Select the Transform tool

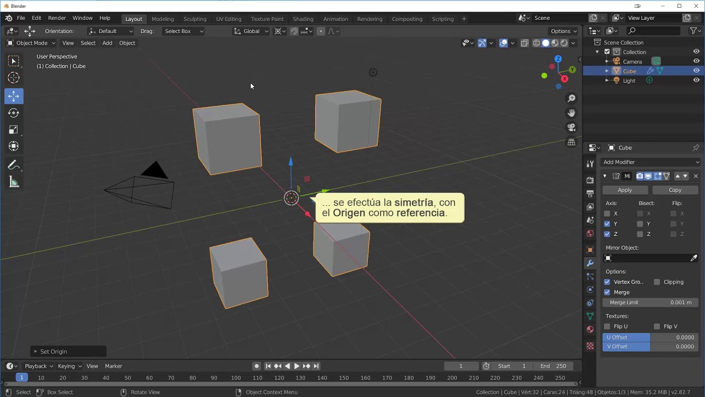(14, 146)
